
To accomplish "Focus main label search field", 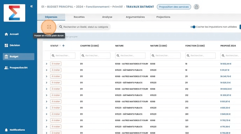I will click(84, 27).
